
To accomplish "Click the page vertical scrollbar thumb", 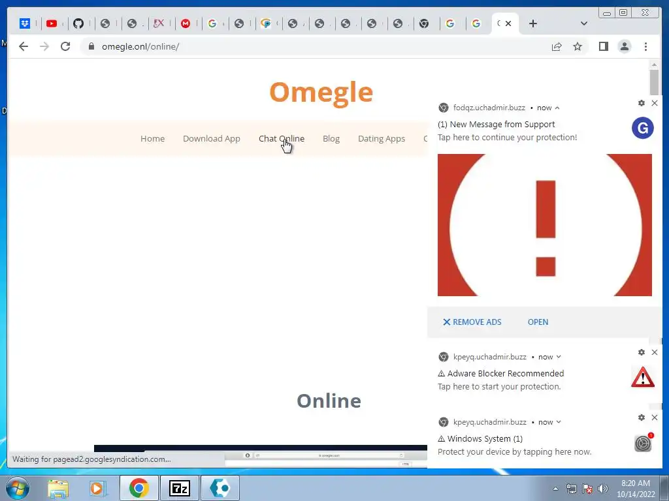I will [654, 82].
